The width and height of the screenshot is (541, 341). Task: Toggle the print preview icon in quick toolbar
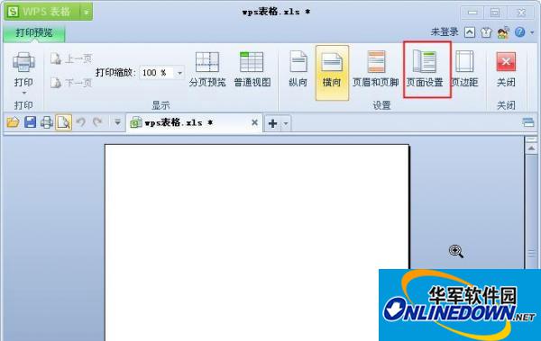pos(63,122)
